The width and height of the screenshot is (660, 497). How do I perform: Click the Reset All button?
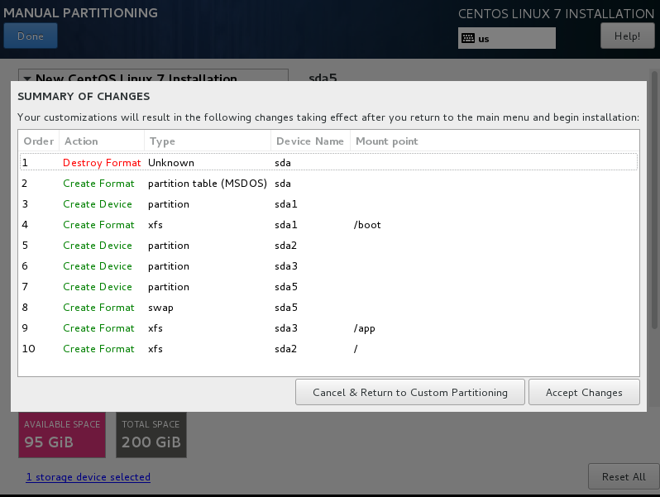(624, 477)
